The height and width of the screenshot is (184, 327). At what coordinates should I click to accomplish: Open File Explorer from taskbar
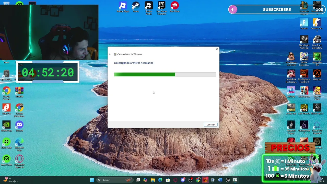153,180
